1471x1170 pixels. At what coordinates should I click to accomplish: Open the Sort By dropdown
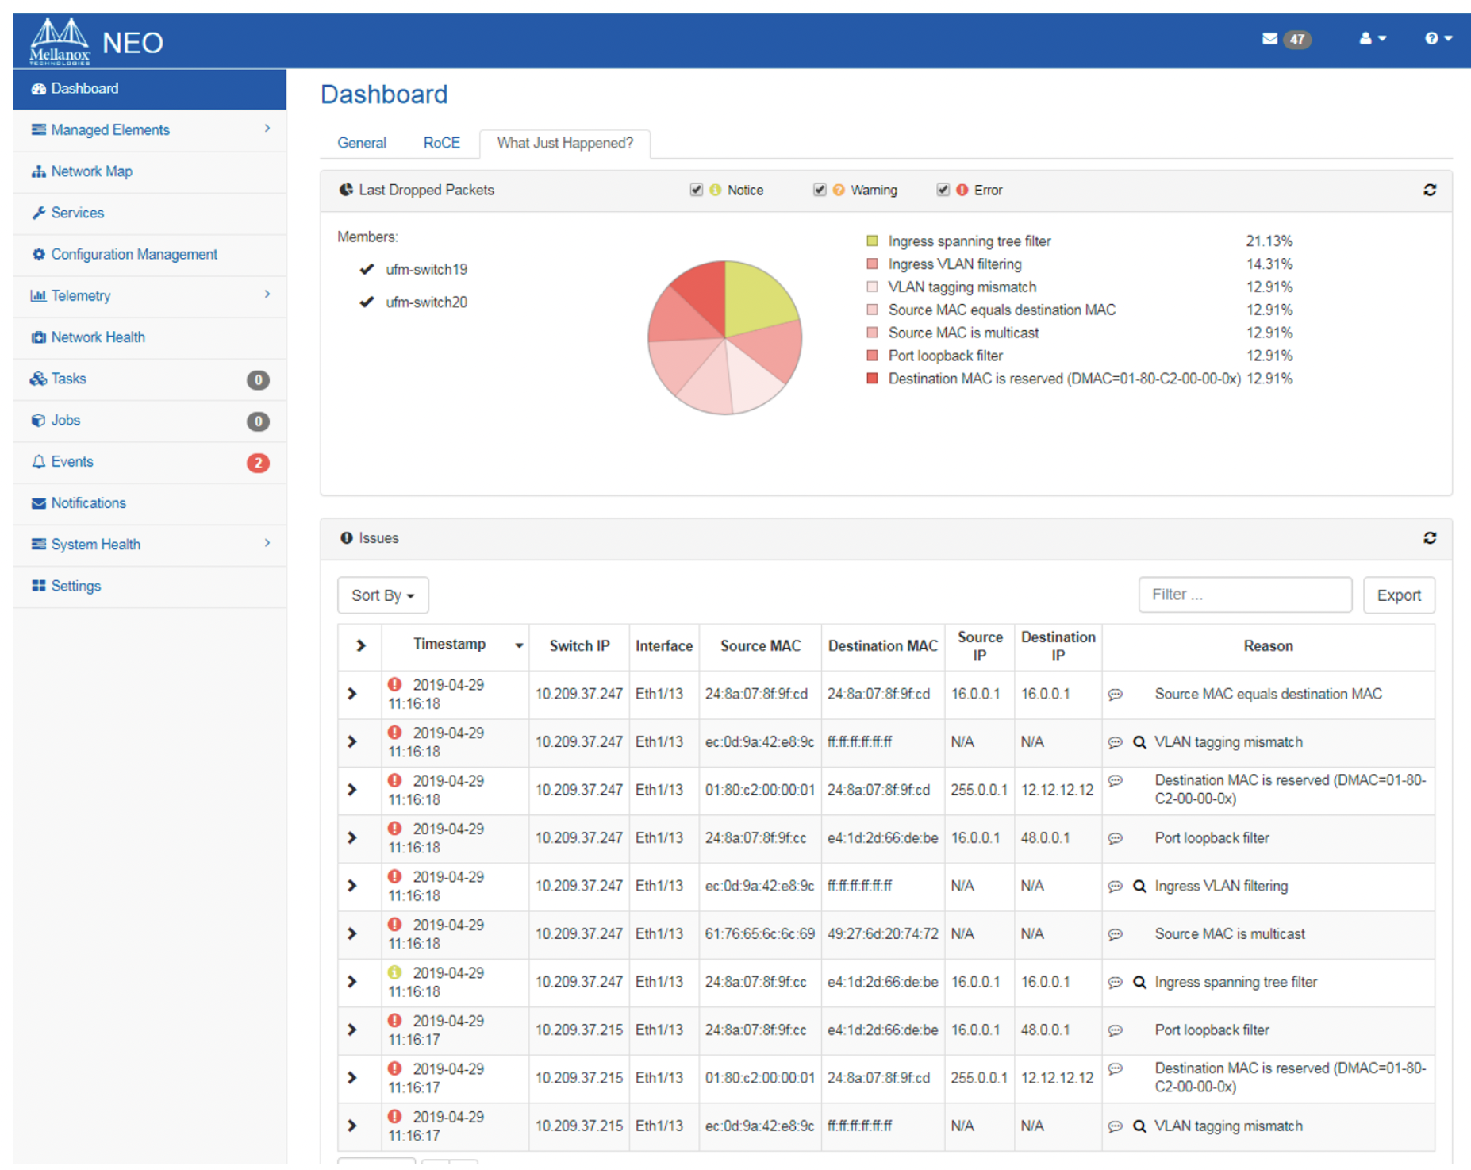tap(383, 595)
